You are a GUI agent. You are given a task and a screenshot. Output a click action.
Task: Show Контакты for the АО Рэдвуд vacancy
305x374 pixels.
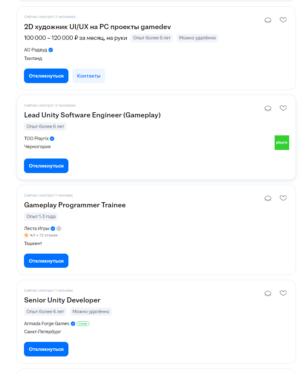[x=89, y=76]
